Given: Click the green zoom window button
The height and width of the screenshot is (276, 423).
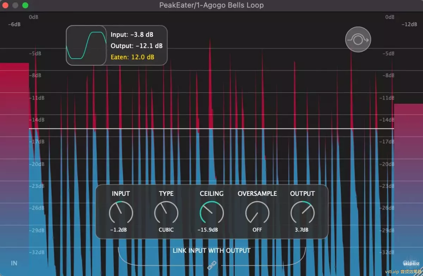Looking at the screenshot, I should click(25, 5).
